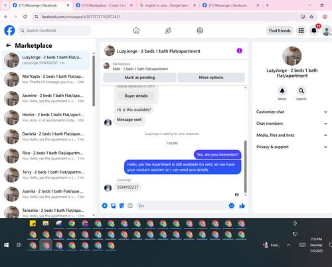Open the taskbar clock showing 7:55 PM
Viewport: 332px width, 267px height.
pyautogui.click(x=316, y=245)
